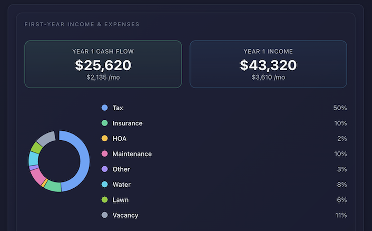Click the green Insurance legend dot
This screenshot has width=372, height=231.
click(104, 123)
